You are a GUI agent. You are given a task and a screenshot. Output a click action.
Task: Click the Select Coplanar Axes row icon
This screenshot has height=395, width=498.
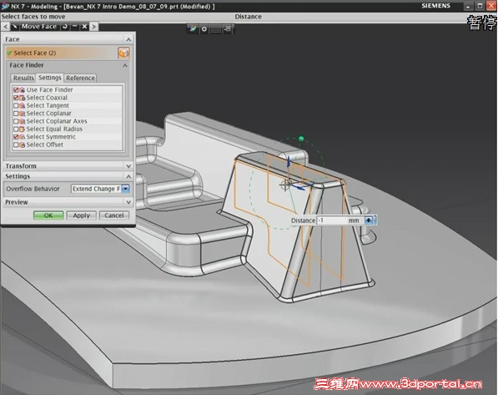coord(23,121)
